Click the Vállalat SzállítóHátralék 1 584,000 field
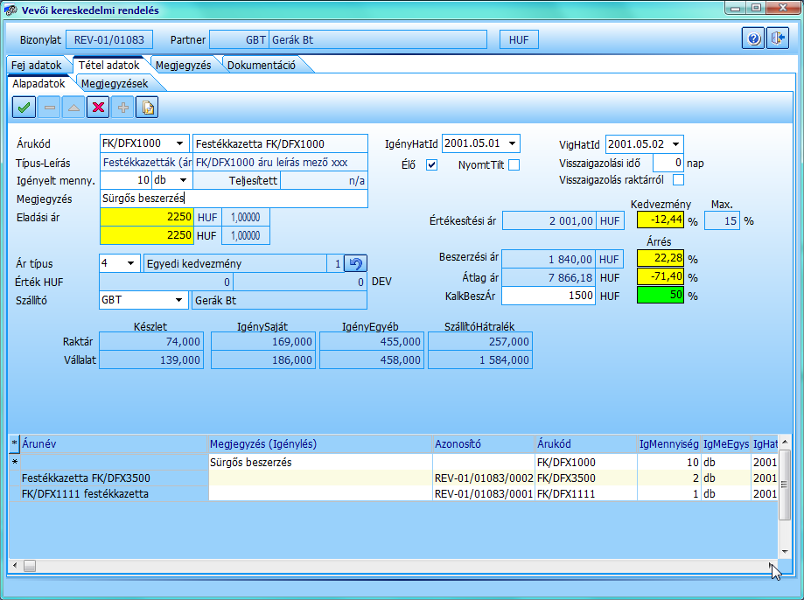This screenshot has width=804, height=600. tap(480, 360)
